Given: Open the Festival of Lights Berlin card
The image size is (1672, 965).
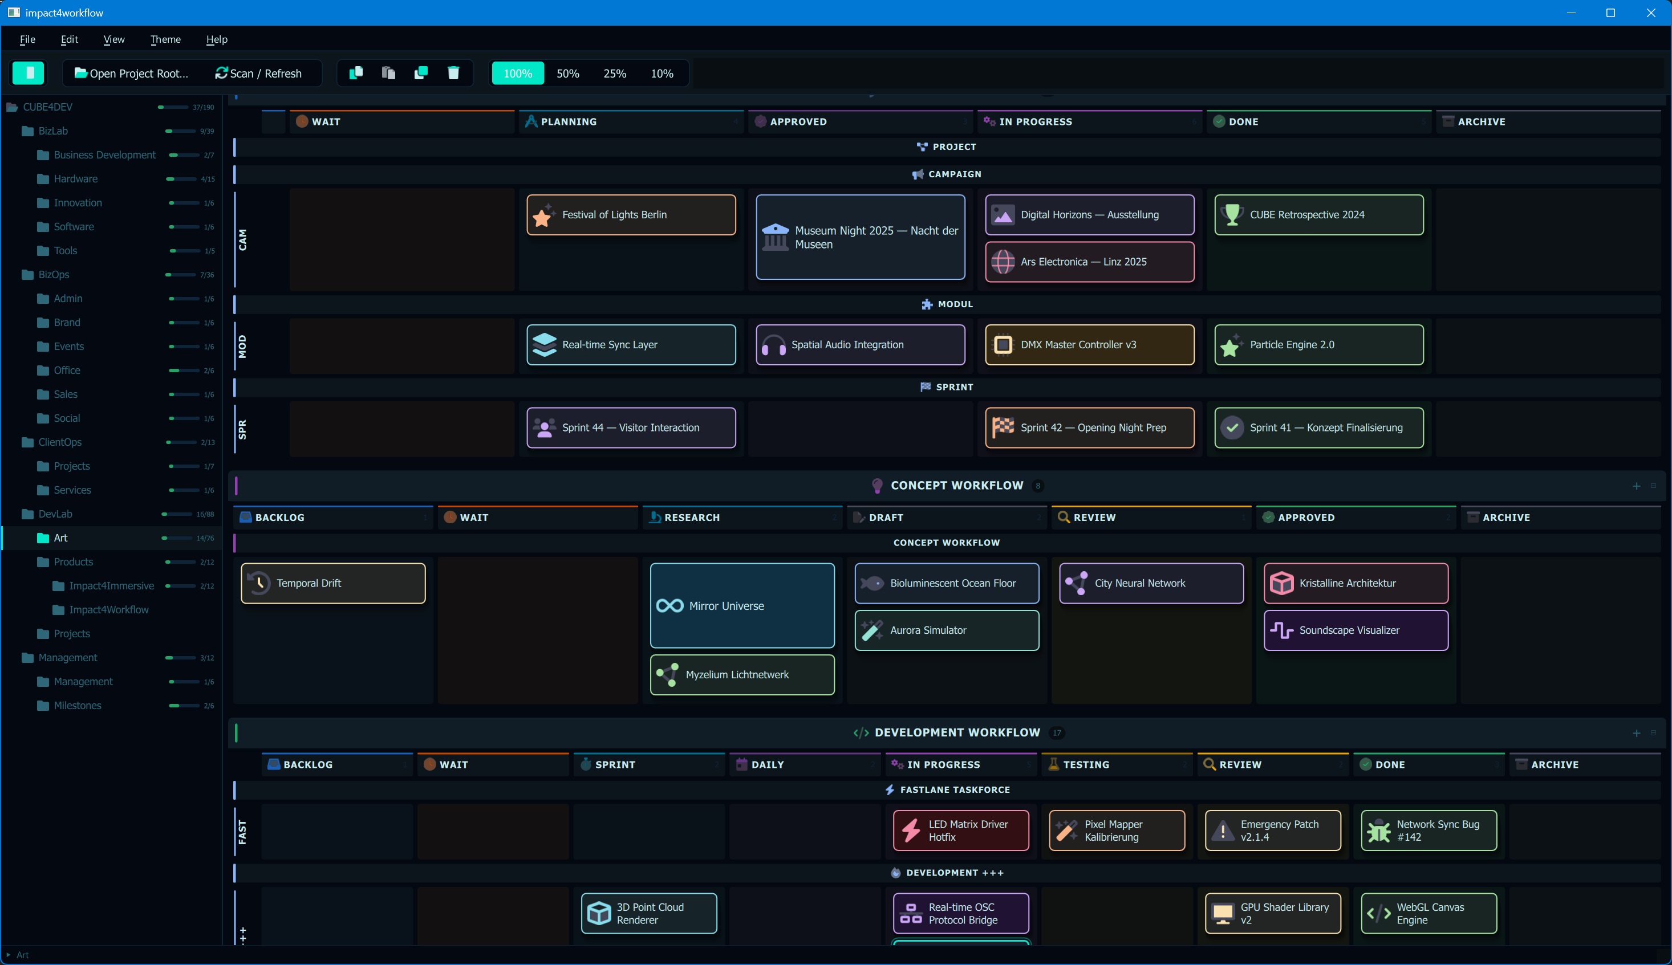Looking at the screenshot, I should (x=631, y=215).
